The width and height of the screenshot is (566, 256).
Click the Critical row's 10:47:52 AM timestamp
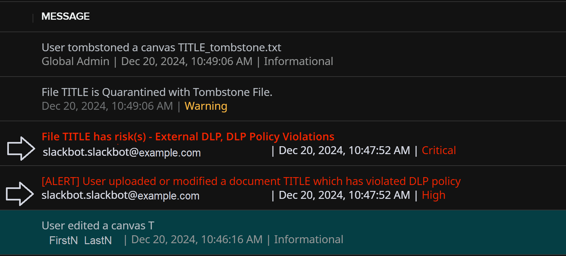click(344, 151)
